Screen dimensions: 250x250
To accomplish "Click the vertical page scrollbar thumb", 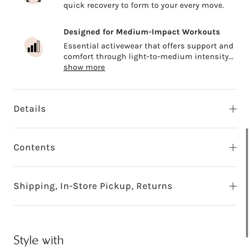I will pos(247,183).
